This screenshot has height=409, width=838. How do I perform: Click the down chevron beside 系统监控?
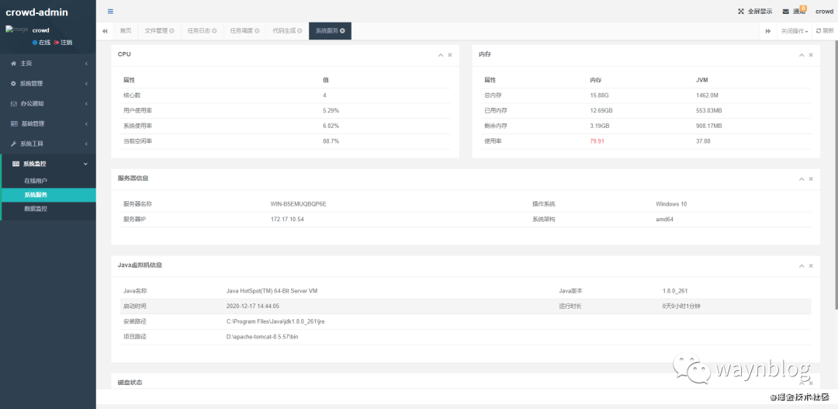pos(86,164)
